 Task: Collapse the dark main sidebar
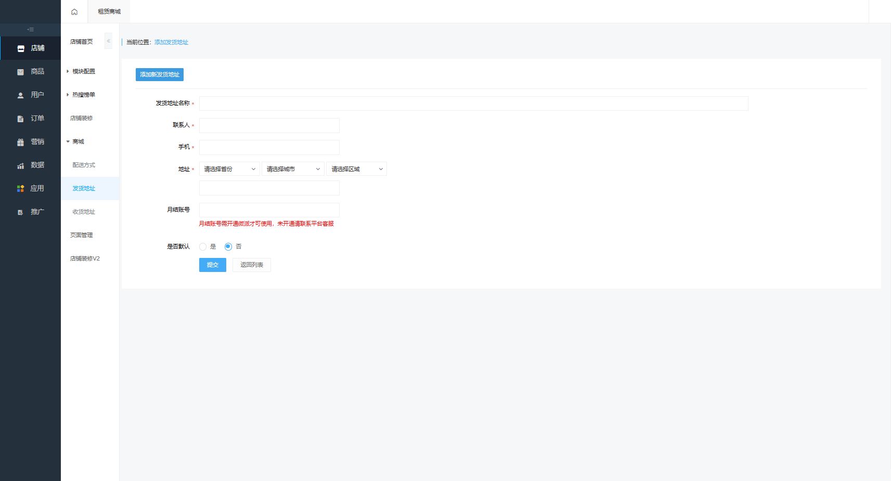(30, 30)
